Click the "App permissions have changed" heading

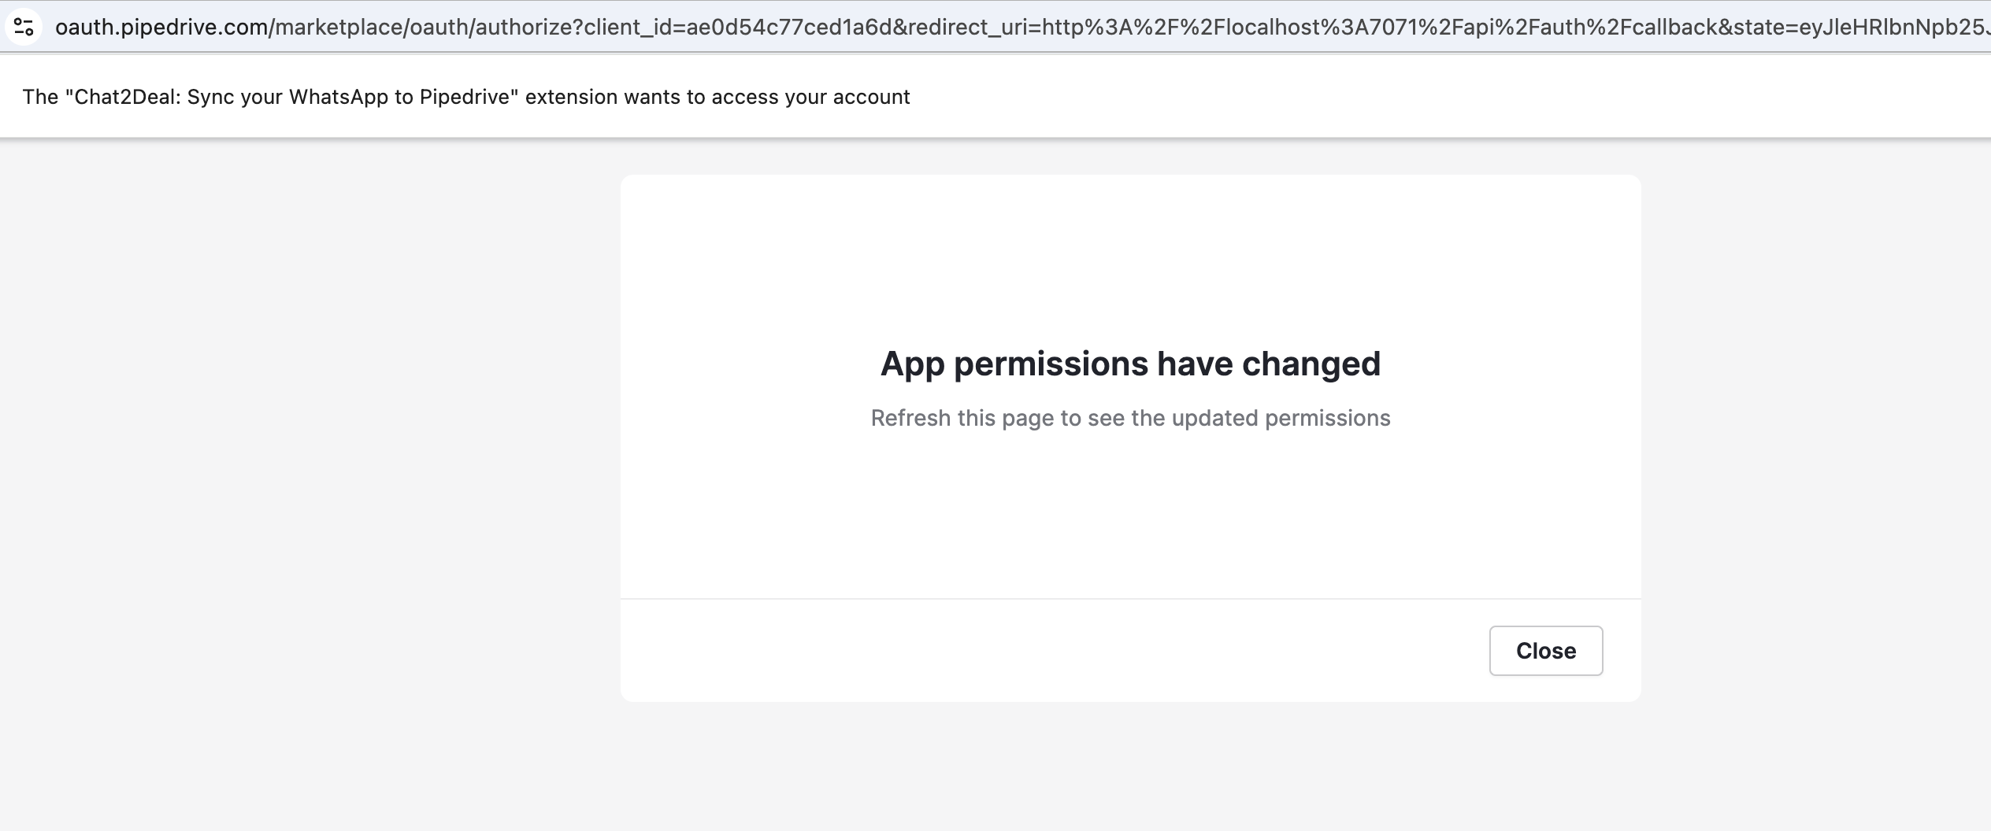[1130, 364]
